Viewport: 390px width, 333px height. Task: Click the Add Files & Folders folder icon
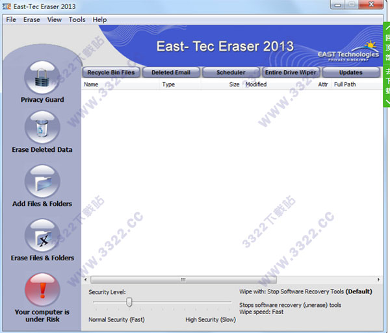[x=42, y=181]
